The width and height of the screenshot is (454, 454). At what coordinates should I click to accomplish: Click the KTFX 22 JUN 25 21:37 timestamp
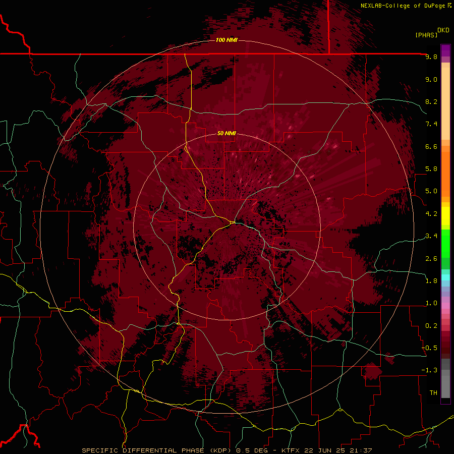point(326,450)
